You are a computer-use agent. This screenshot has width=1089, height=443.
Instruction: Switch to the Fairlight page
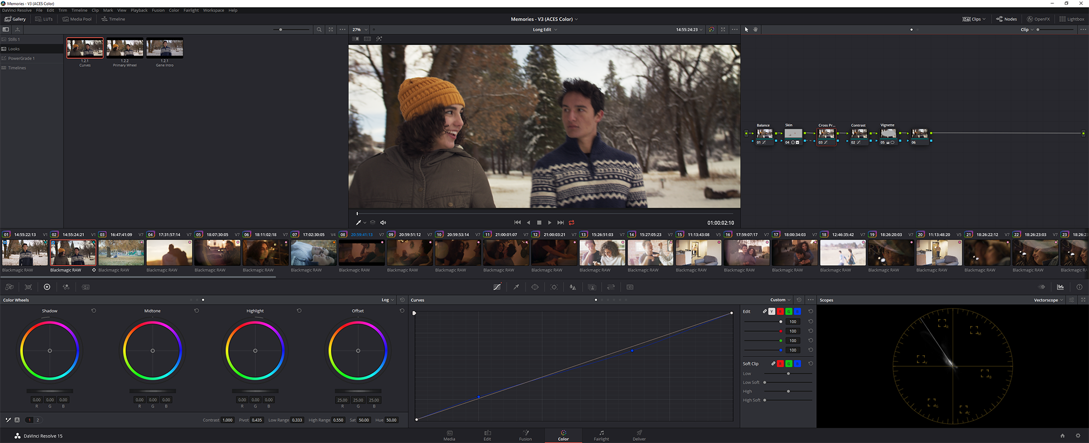(601, 435)
